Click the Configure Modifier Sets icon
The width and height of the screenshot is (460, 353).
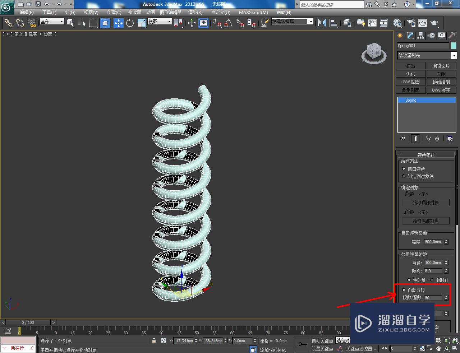450,139
